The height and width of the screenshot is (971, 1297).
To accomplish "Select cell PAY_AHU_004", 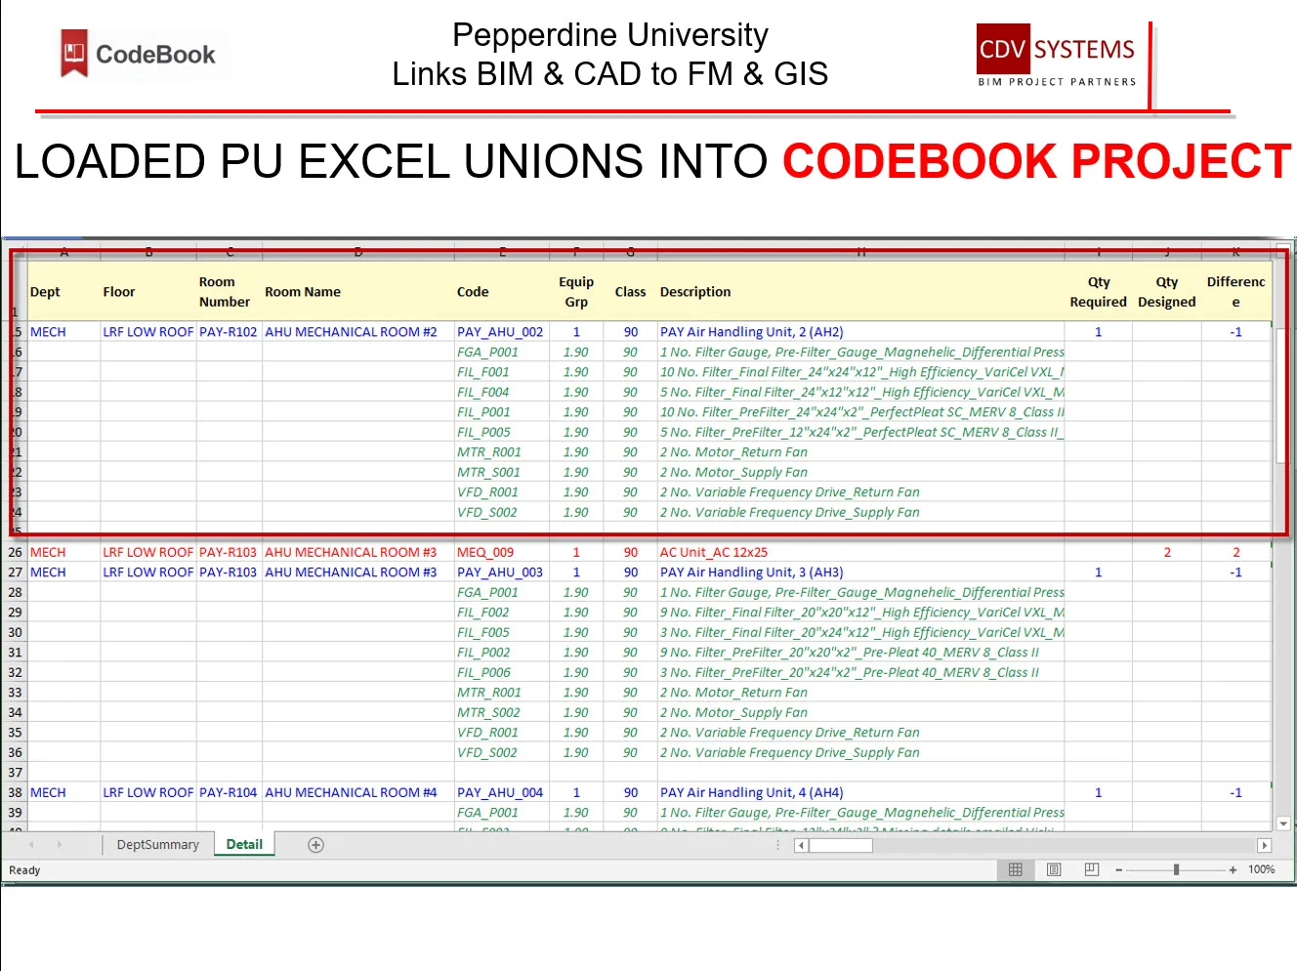I will click(502, 792).
